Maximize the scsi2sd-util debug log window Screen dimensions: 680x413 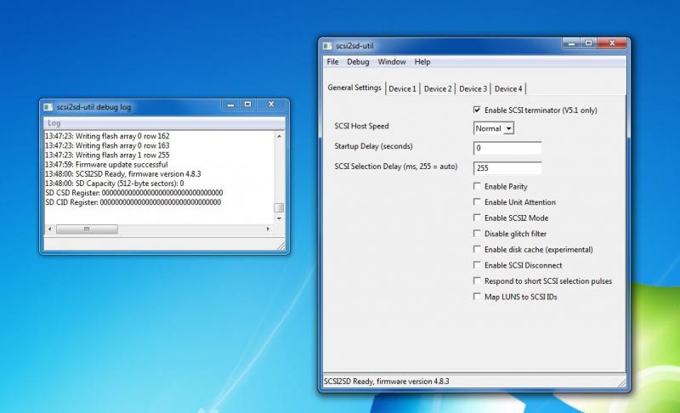[x=247, y=105]
